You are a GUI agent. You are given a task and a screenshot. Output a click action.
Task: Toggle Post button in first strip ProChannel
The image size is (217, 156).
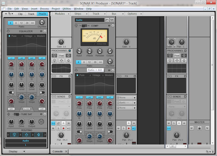[61, 56]
